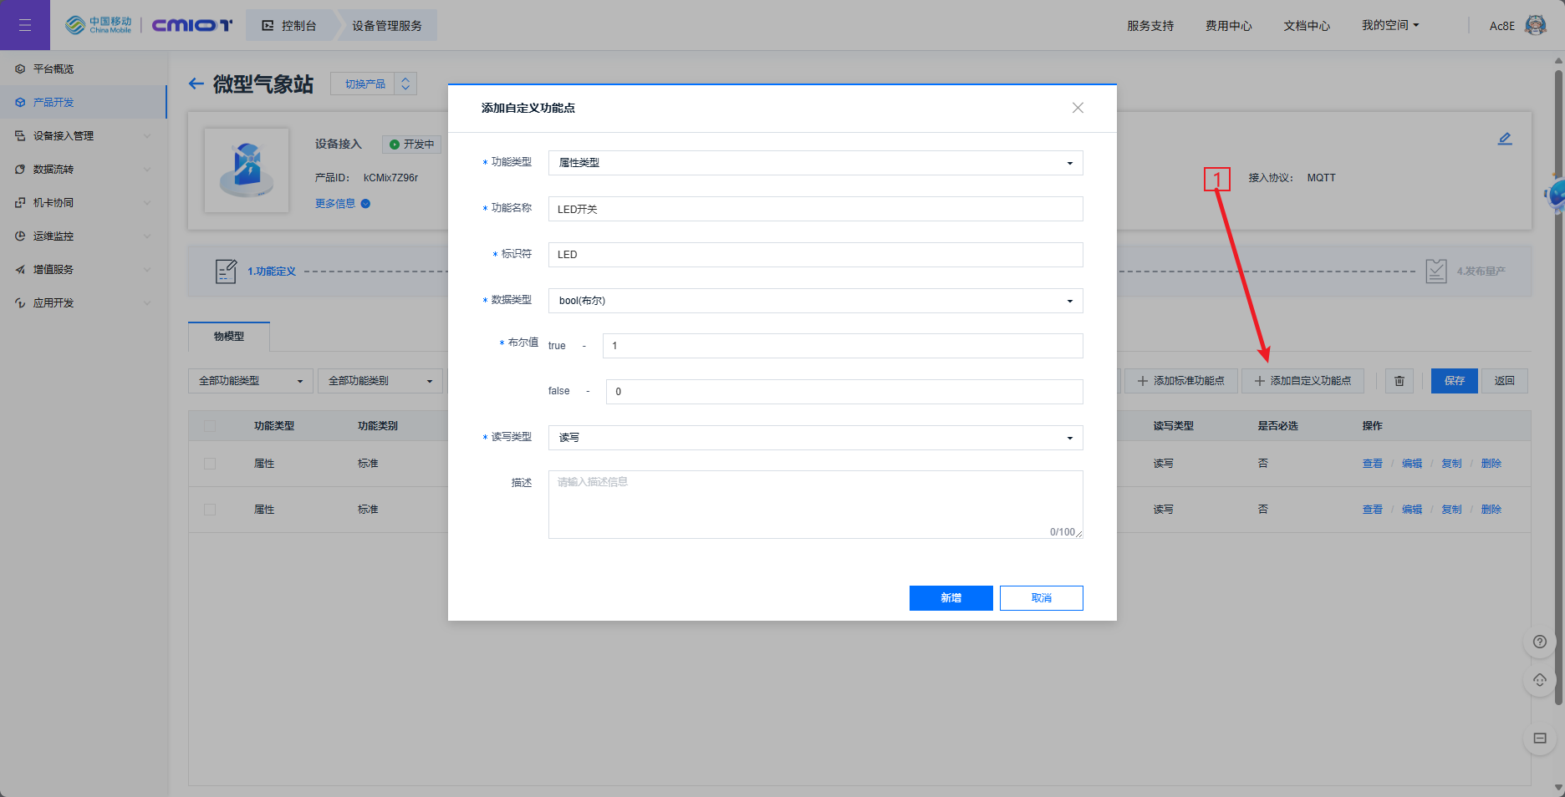Click the 平台概览 sidebar icon
Image resolution: width=1565 pixels, height=797 pixels.
(x=20, y=69)
